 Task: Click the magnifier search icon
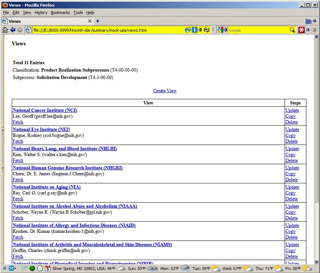coord(292,30)
